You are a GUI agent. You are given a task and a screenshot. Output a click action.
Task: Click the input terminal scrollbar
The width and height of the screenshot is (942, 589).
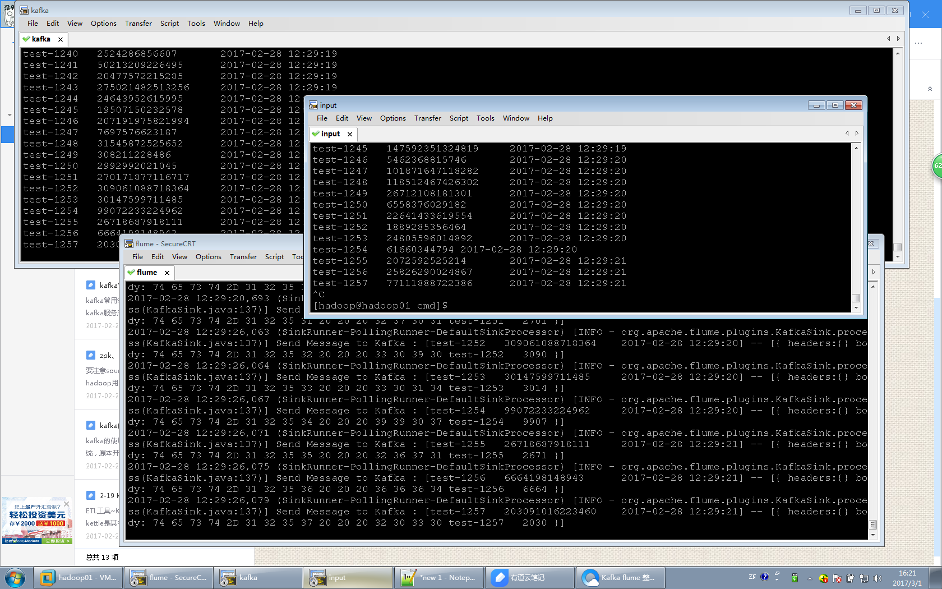[x=856, y=227]
